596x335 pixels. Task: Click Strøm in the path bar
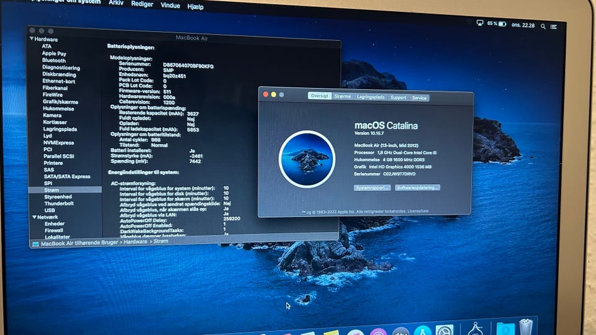pyautogui.click(x=161, y=241)
